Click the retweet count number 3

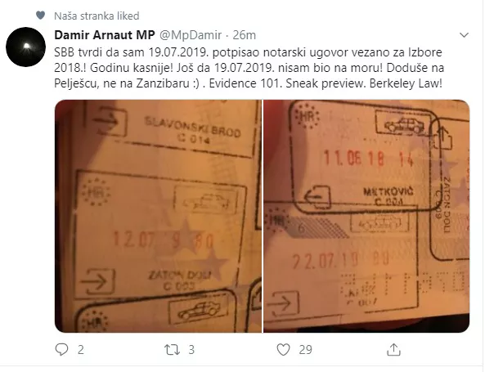pyautogui.click(x=191, y=350)
